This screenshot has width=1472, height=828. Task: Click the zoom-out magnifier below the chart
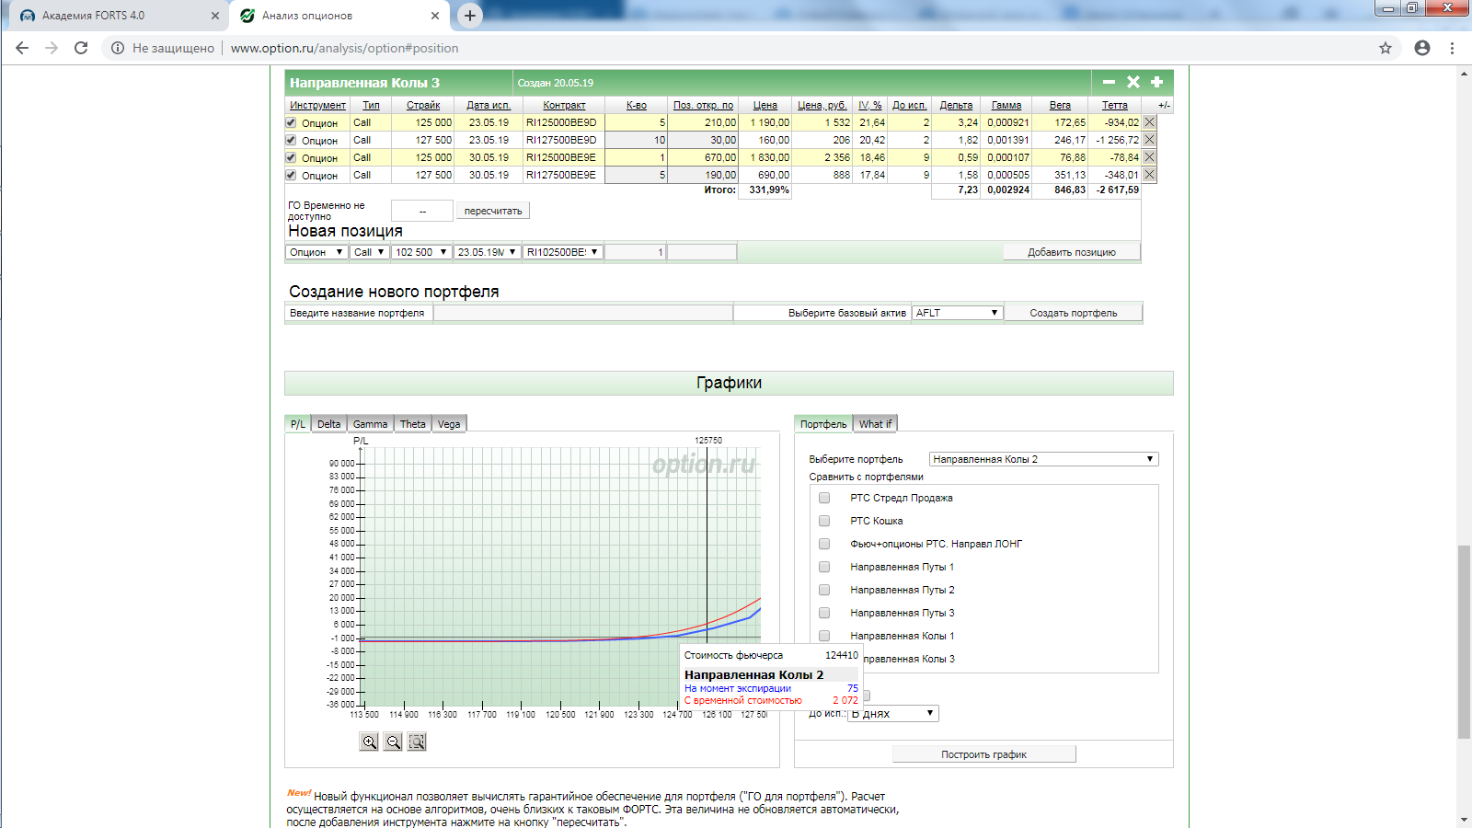393,742
